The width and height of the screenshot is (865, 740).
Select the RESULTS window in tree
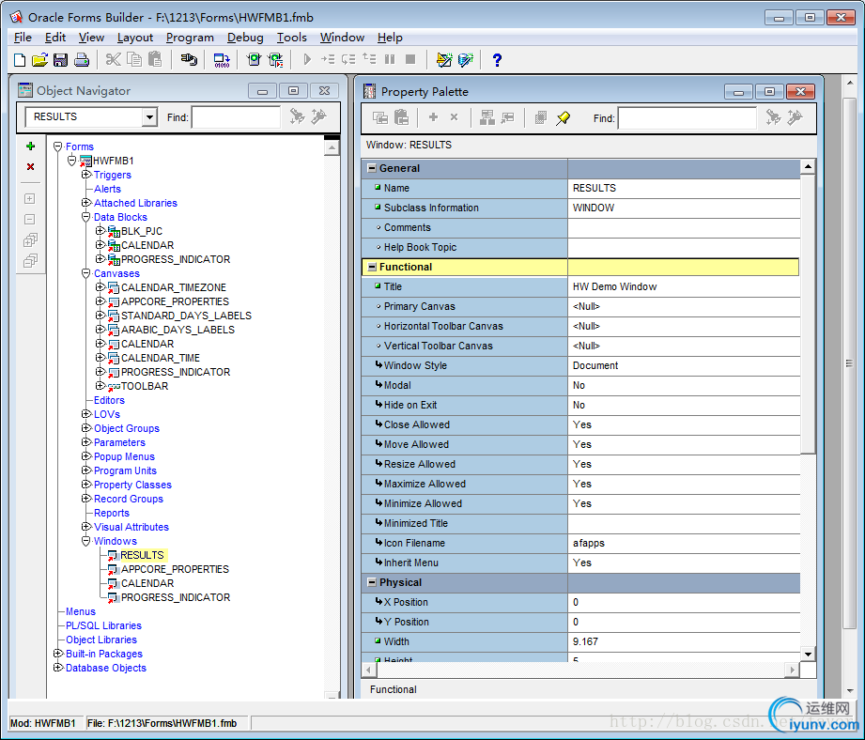pyautogui.click(x=143, y=555)
